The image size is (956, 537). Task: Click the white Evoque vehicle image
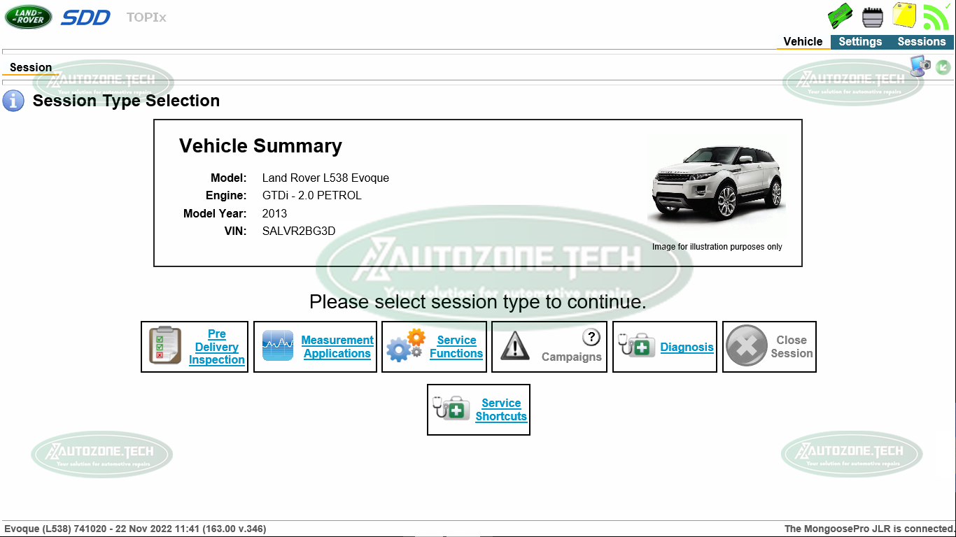(x=717, y=183)
